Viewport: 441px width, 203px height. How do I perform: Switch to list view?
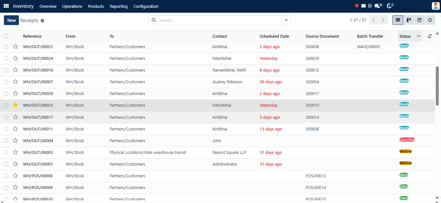(398, 20)
